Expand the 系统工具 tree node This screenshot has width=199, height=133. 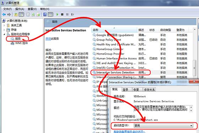click(x=4, y=25)
